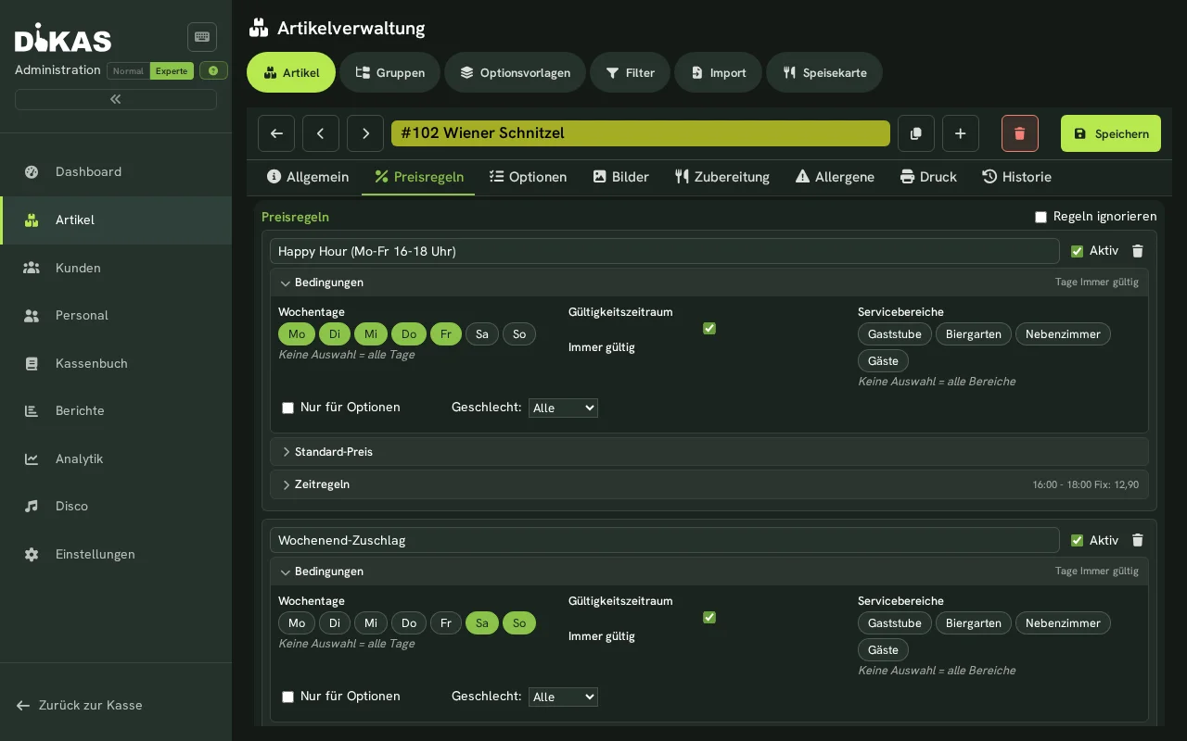Viewport: 1187px width, 741px height.
Task: Delete the Happy Hour rule trash icon
Action: pos(1138,251)
